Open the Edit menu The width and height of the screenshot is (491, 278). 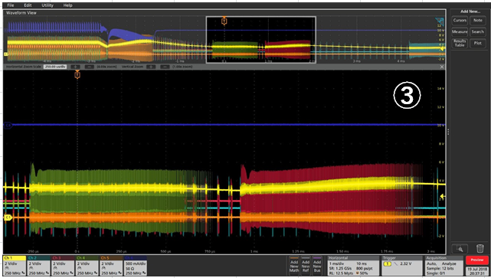(28, 5)
